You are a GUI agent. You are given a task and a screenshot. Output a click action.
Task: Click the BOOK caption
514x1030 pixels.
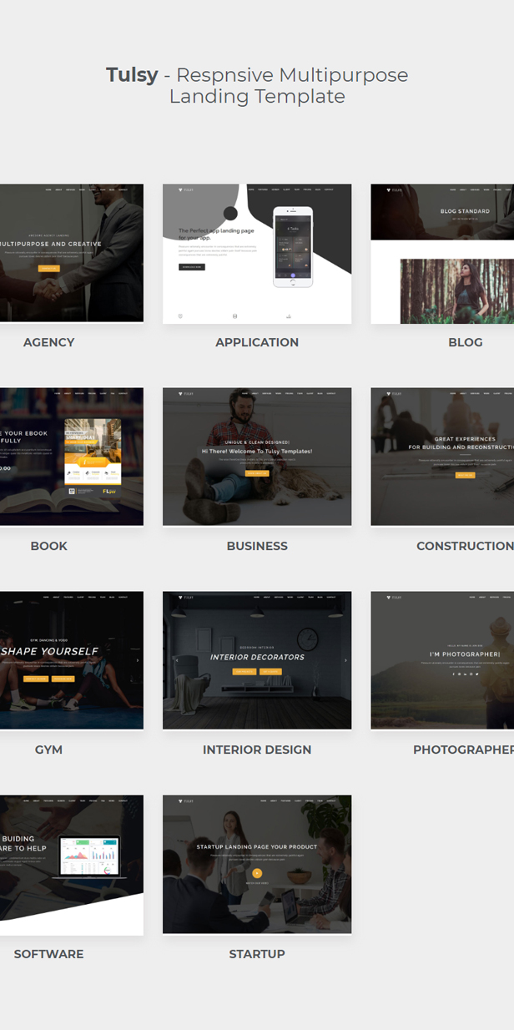click(49, 546)
